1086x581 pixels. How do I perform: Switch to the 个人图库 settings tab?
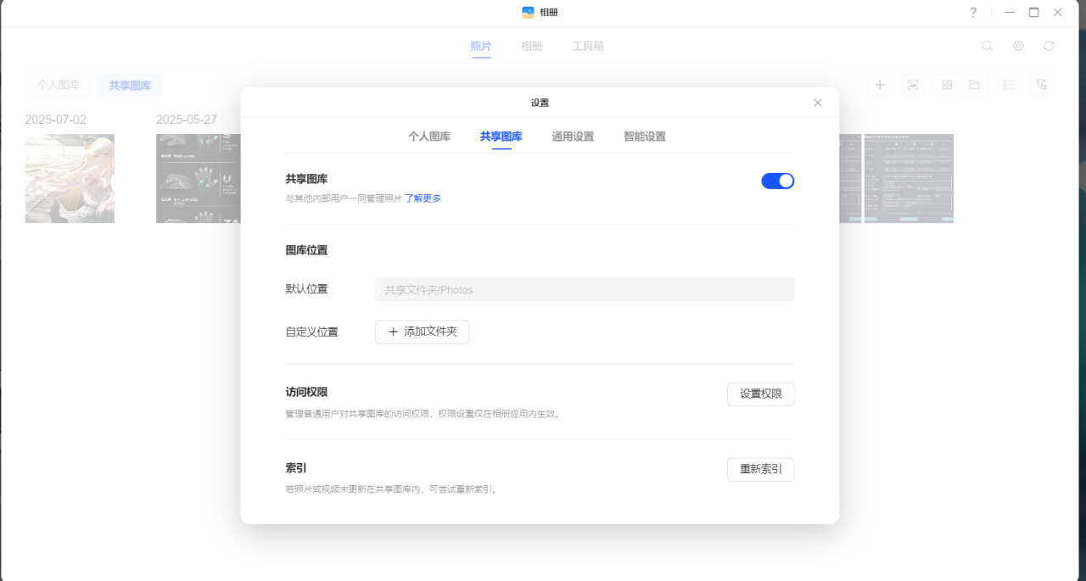point(429,137)
